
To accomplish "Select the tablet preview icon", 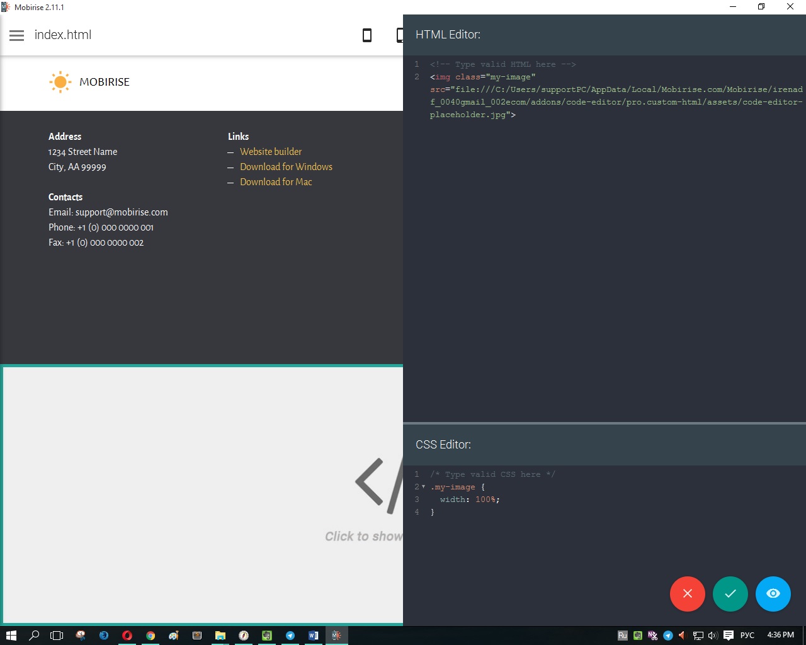I will (x=400, y=35).
